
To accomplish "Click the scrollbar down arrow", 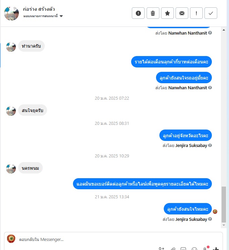I will point(224,225).
